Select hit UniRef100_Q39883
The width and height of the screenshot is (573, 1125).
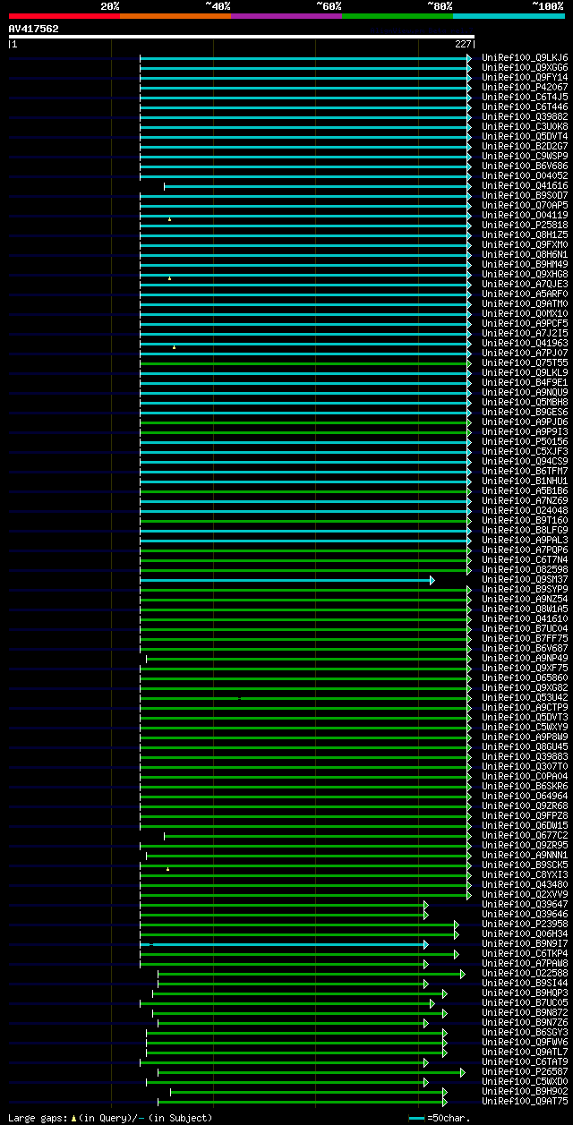525,757
